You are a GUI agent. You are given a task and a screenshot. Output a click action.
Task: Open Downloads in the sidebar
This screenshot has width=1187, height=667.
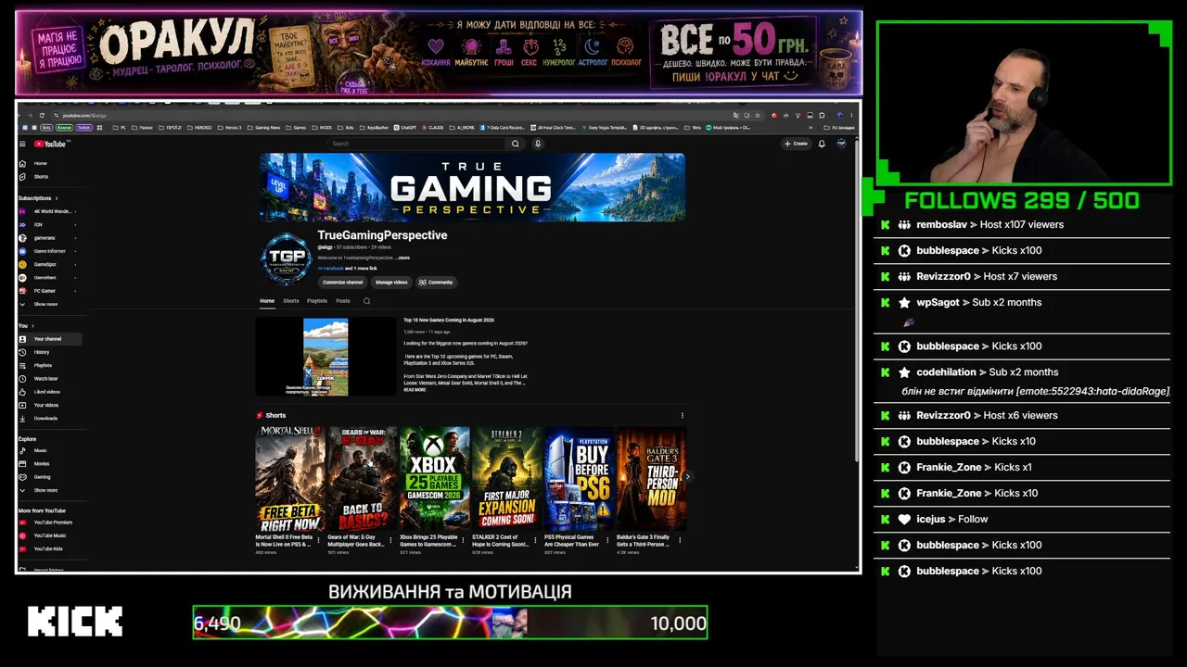48,418
